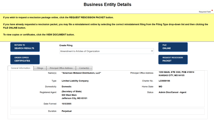Screen dimensions: 214x120
Task: Click charter number LC0689196
Action: tap(164, 81)
